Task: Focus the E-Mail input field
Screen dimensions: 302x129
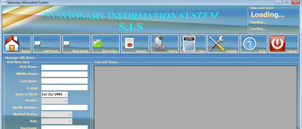Action: click(x=65, y=88)
